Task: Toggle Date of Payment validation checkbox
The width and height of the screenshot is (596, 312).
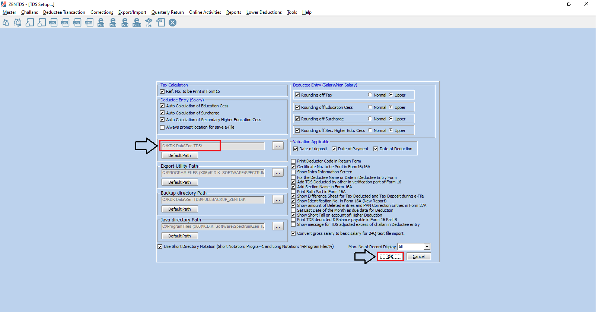Action: point(334,149)
